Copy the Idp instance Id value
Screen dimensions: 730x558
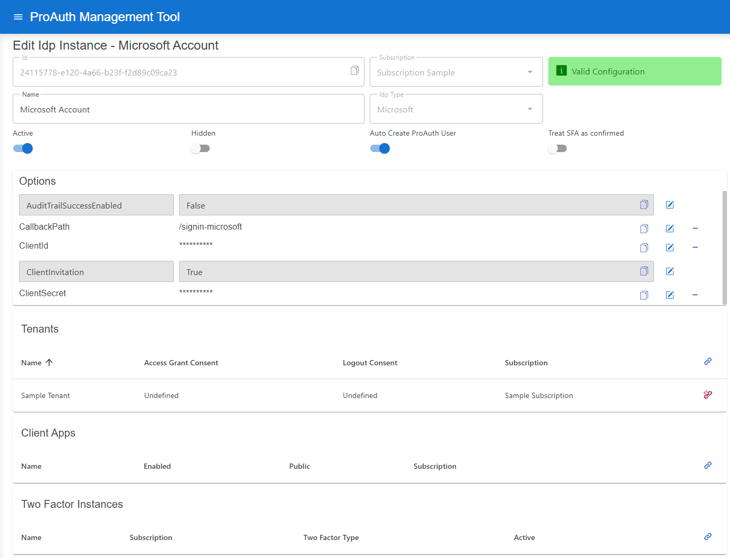pos(354,71)
